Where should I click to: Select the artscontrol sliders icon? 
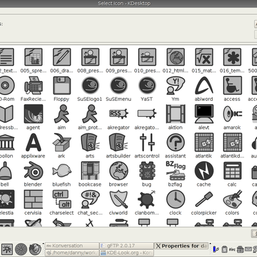coord(147,143)
